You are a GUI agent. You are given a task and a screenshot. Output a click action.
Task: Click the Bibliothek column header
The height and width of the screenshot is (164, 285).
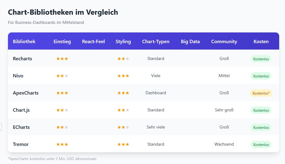pyautogui.click(x=24, y=41)
